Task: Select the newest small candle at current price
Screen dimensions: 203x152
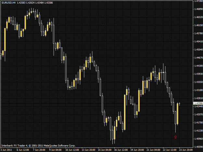Action: click(x=179, y=104)
